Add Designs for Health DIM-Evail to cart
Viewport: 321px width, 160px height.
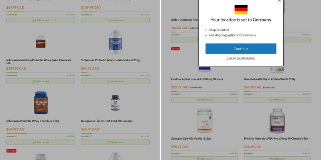coord(115,142)
